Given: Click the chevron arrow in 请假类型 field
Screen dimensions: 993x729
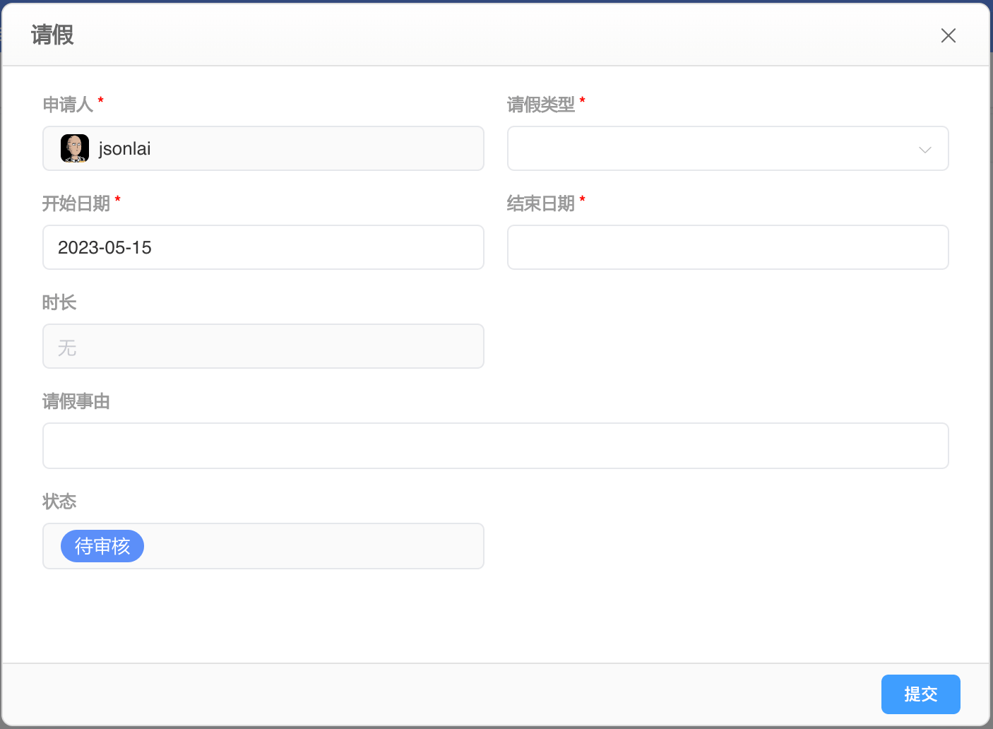Looking at the screenshot, I should click(x=924, y=150).
